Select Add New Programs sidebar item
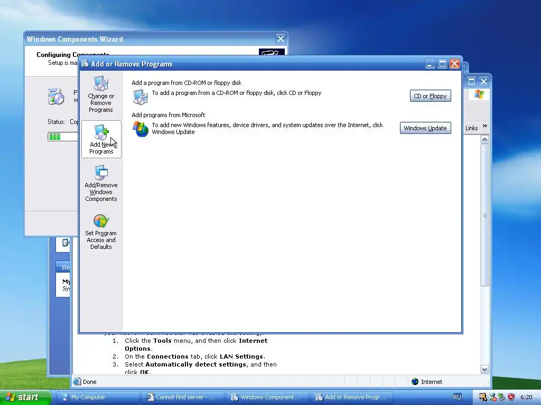The image size is (541, 405). coord(101,139)
